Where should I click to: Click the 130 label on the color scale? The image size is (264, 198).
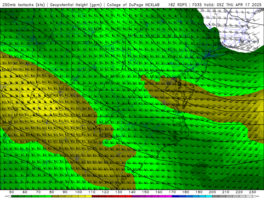click(x=118, y=192)
